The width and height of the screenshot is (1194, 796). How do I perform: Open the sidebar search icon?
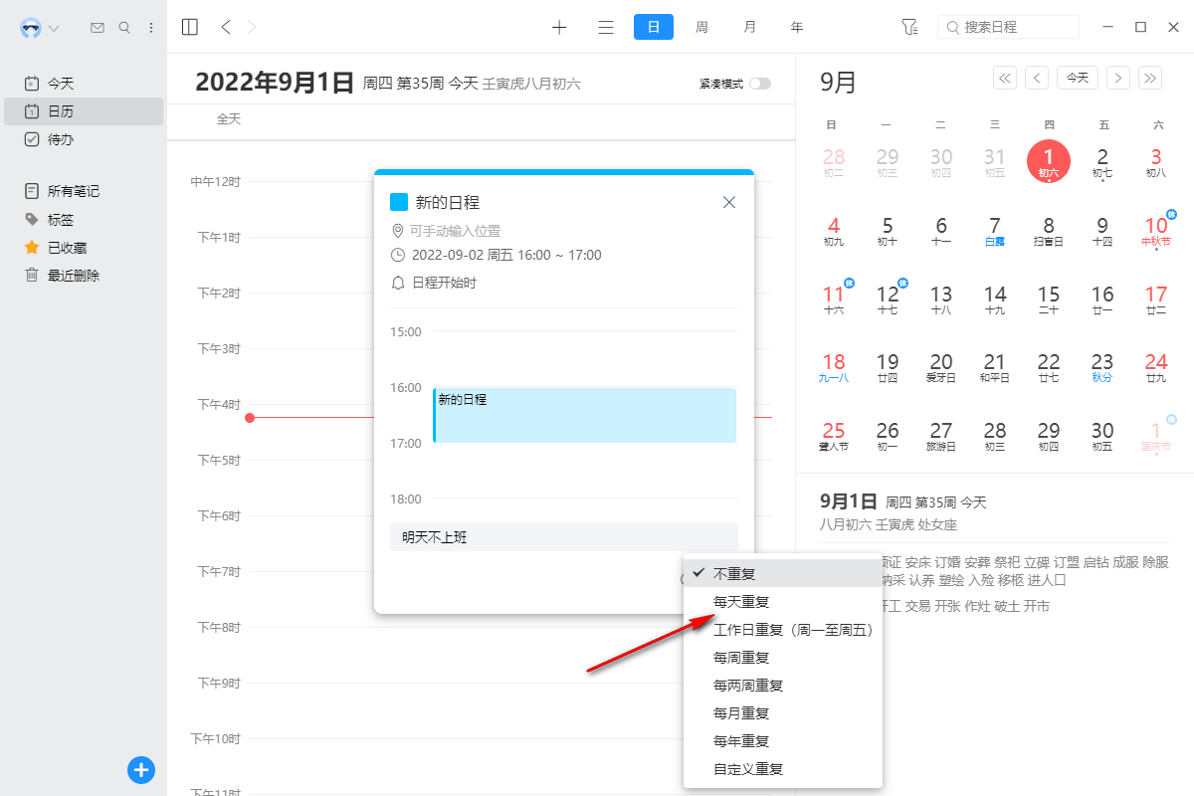coord(124,28)
